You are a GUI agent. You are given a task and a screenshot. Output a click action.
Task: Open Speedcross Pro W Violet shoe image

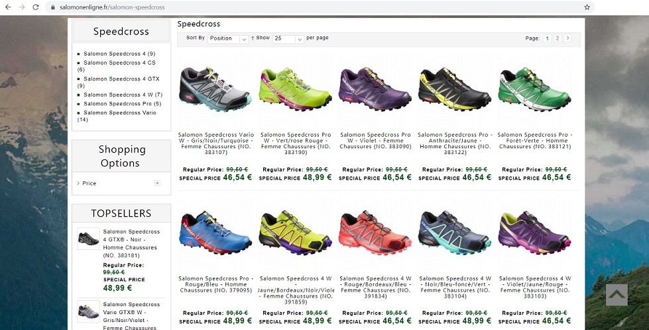point(375,89)
